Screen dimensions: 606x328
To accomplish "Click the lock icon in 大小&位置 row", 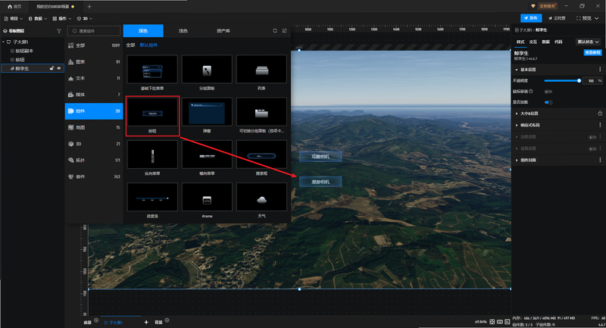I will 600,113.
